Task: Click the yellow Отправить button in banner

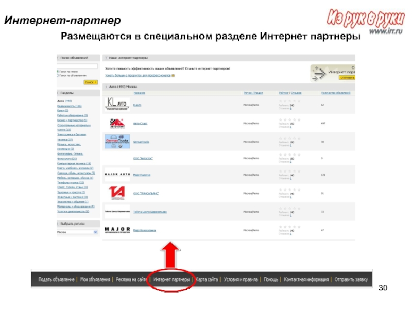Action: click(x=347, y=78)
